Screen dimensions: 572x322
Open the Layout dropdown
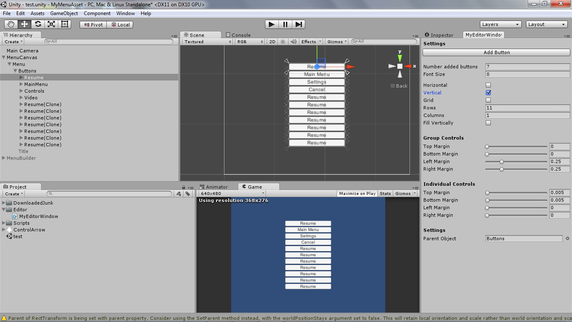[x=546, y=24]
